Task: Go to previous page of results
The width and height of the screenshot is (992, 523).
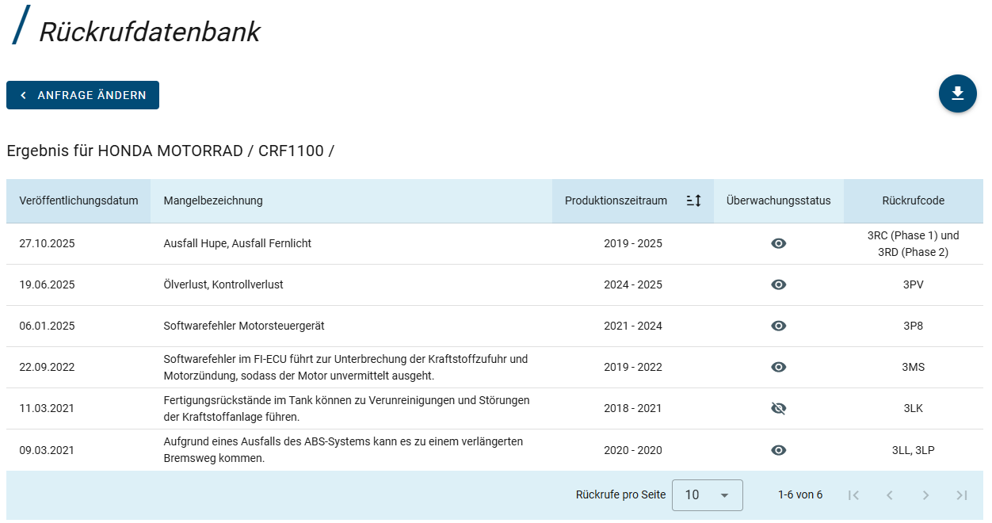Action: point(889,495)
